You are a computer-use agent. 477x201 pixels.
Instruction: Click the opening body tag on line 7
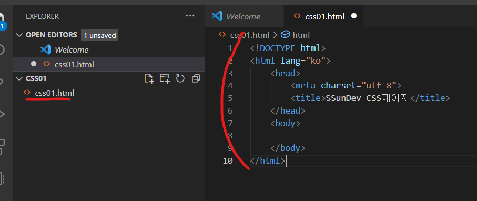pos(286,123)
